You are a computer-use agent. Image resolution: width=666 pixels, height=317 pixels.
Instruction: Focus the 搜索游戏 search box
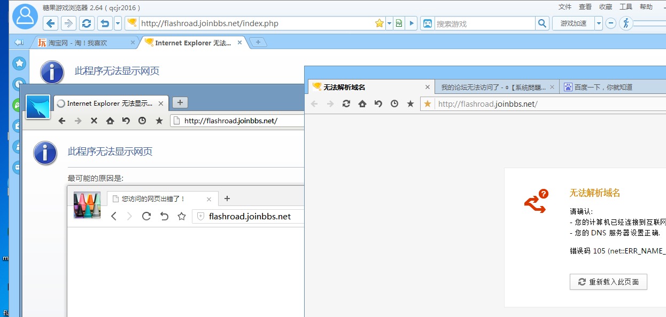484,23
